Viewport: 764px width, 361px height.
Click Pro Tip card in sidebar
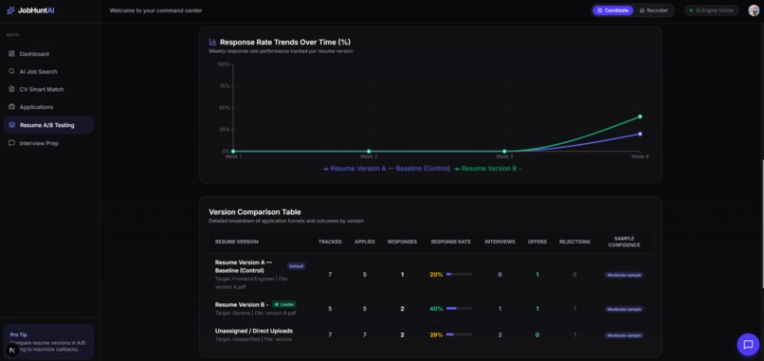point(48,342)
